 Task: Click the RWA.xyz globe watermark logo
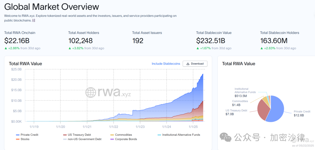tap(91, 93)
